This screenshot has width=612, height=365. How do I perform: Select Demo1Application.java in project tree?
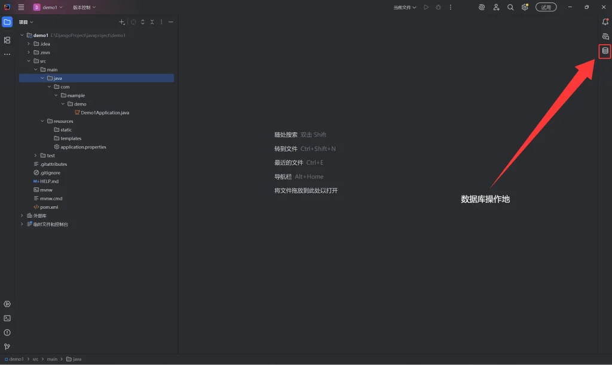(x=105, y=113)
